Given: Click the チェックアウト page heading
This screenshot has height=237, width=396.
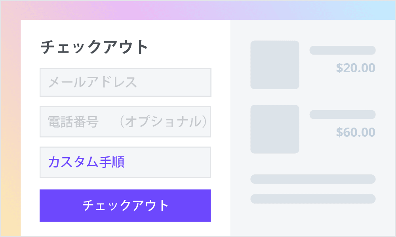Looking at the screenshot, I should click(94, 47).
